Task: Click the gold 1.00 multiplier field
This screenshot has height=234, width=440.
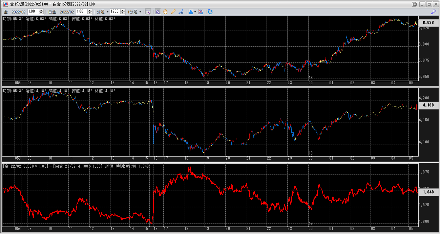Action: 33,11
